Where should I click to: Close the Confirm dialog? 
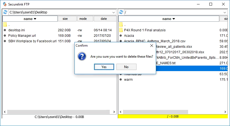pos(151,46)
